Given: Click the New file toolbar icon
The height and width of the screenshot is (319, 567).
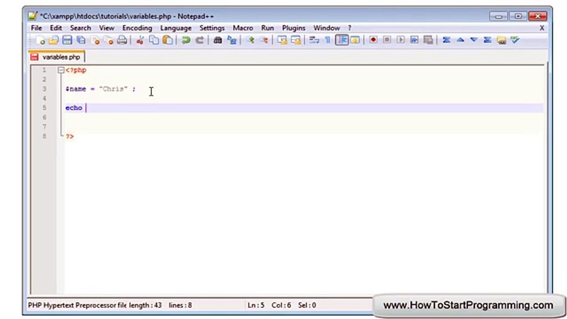Looking at the screenshot, I should 40,40.
